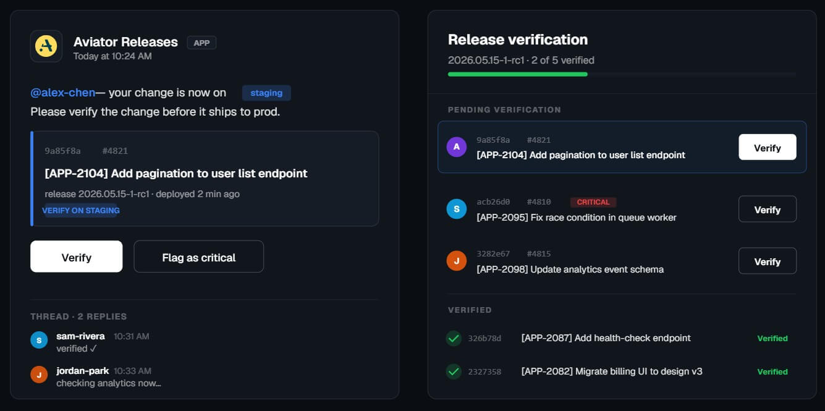Click the '2 of 5 verified' status text

564,61
